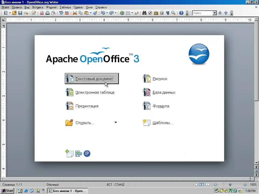Screen dimensions: 259x194
Task: Create a Текстовый документ
Action: [92, 79]
